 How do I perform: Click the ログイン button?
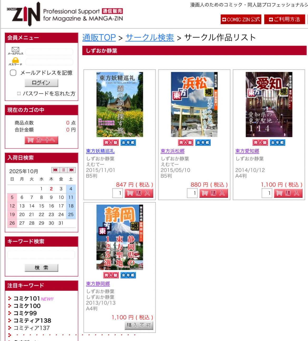pos(41,83)
